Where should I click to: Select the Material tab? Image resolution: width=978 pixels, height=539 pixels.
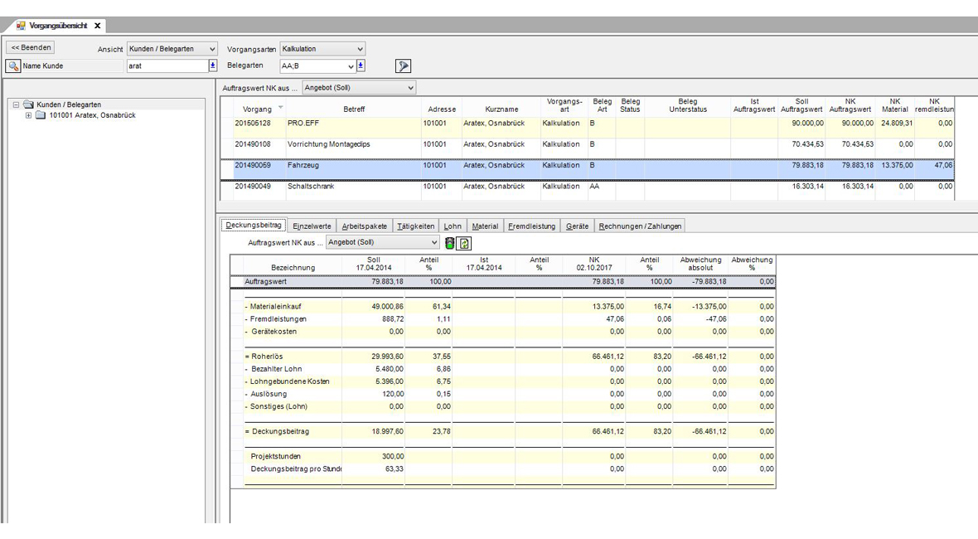tap(485, 226)
